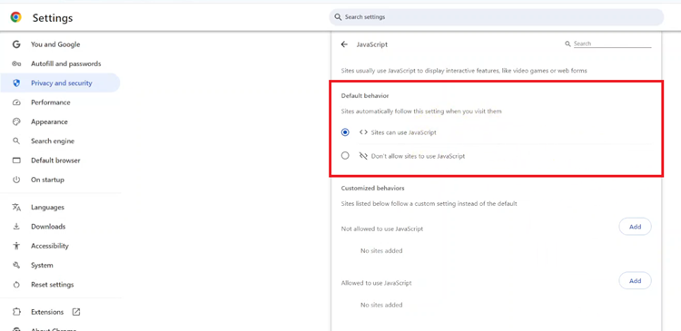
Task: Click the Sites usually use JavaScript description text
Action: (x=464, y=70)
